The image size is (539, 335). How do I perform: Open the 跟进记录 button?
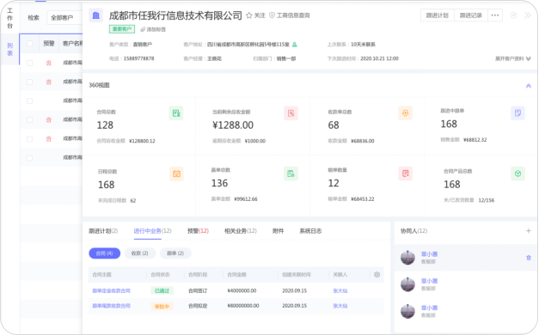click(471, 15)
